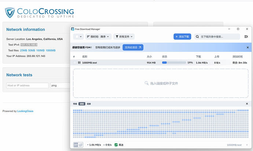This screenshot has width=253, height=151.
Task: Open the 1.06 MB/s download speed dropdown
Action: (94, 145)
